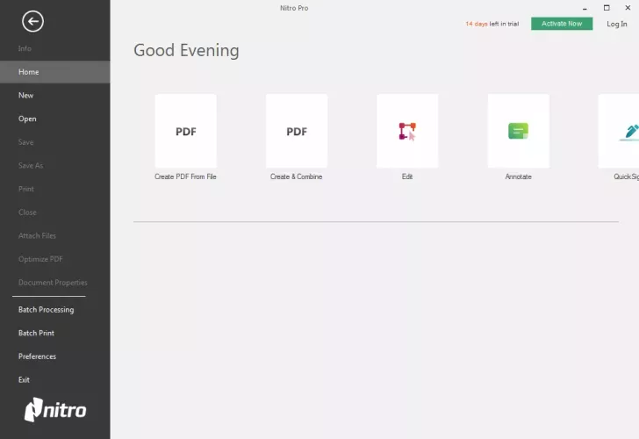Maximize the Nitro Pro window
The height and width of the screenshot is (439, 639).
607,8
